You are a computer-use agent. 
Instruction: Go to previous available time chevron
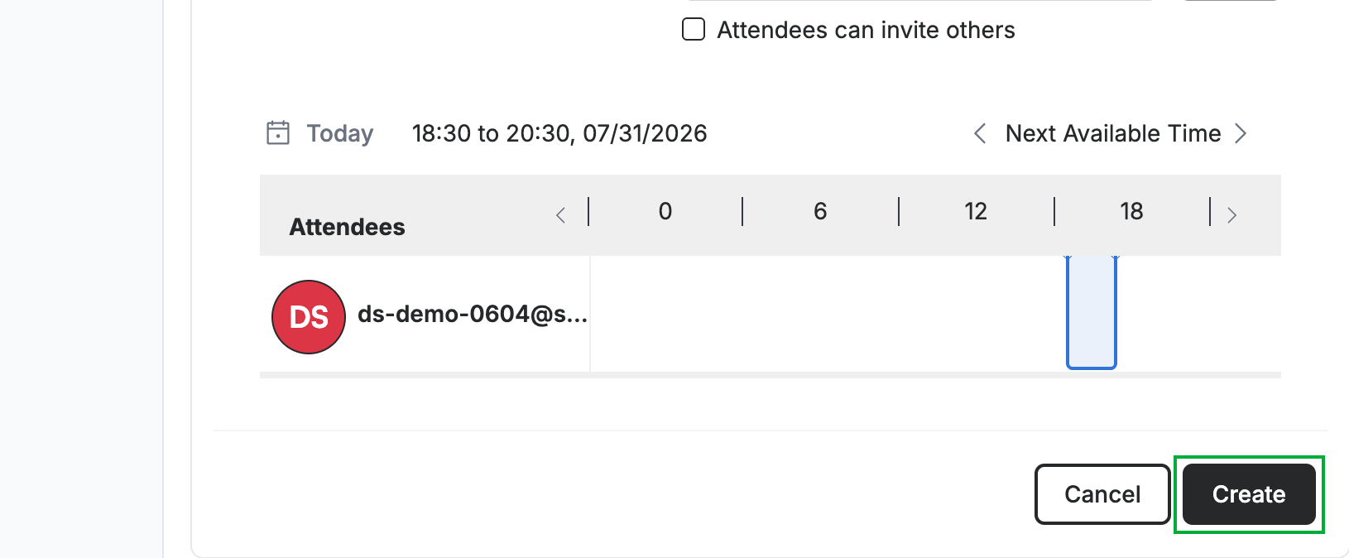tap(980, 133)
